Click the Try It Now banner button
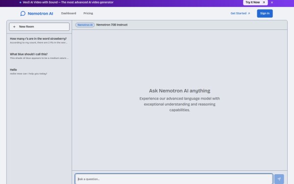This screenshot has height=184, width=294. tap(255, 2)
